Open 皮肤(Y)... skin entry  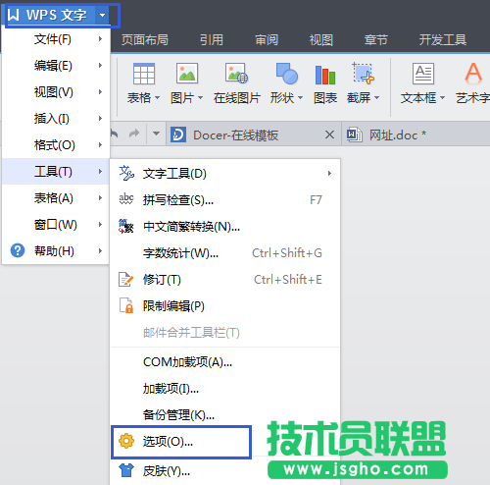click(x=225, y=471)
